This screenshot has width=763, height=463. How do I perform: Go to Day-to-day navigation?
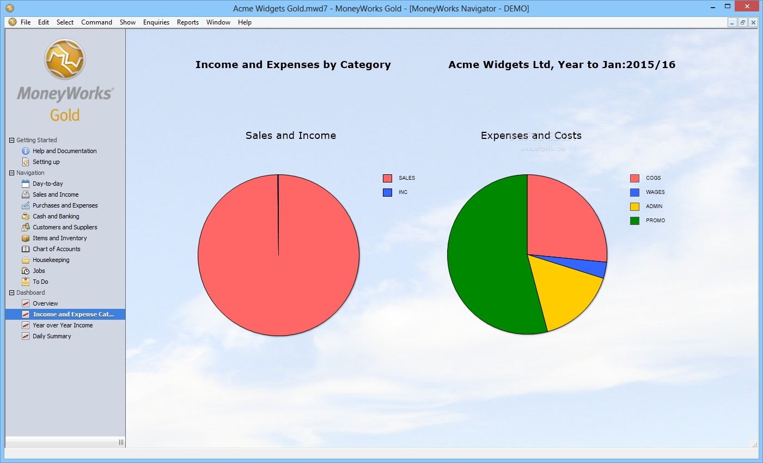click(48, 184)
